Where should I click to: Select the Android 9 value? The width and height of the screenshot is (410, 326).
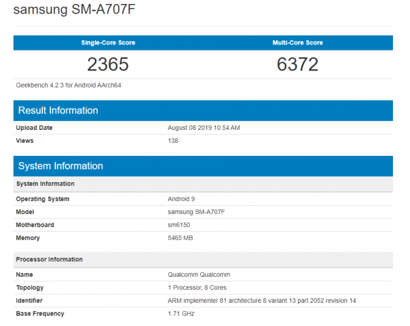click(x=181, y=199)
